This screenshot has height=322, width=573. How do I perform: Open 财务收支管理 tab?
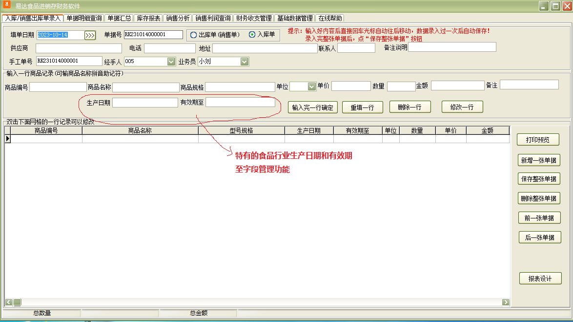pos(254,18)
